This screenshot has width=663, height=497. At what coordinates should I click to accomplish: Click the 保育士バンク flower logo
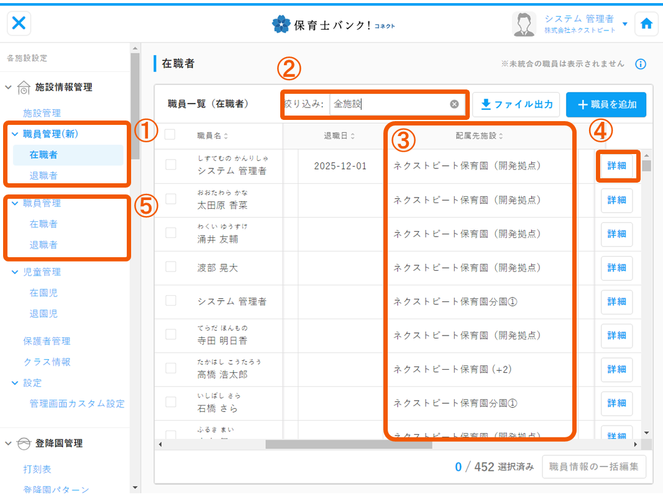(x=281, y=24)
